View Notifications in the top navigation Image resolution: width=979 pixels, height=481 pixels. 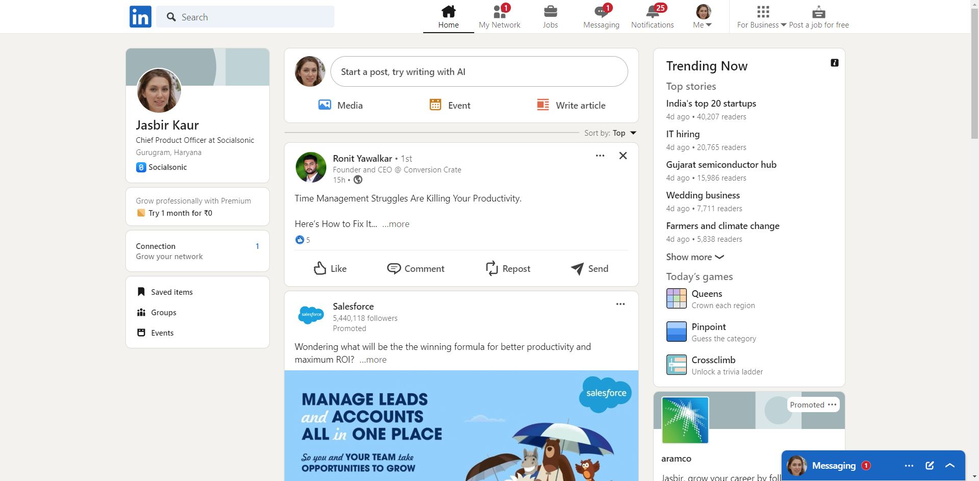point(652,17)
